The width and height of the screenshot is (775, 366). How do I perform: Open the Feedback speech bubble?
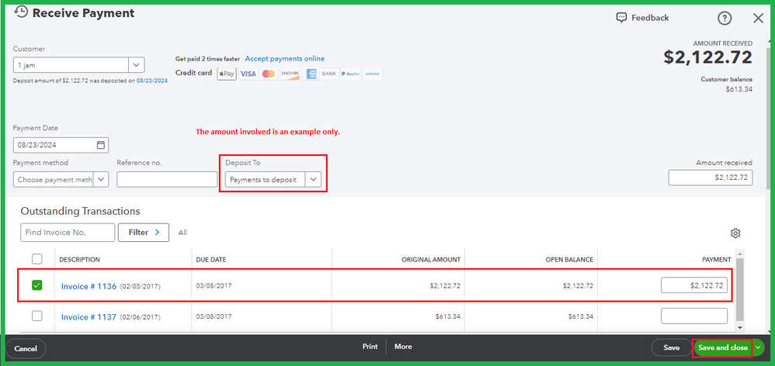(621, 17)
